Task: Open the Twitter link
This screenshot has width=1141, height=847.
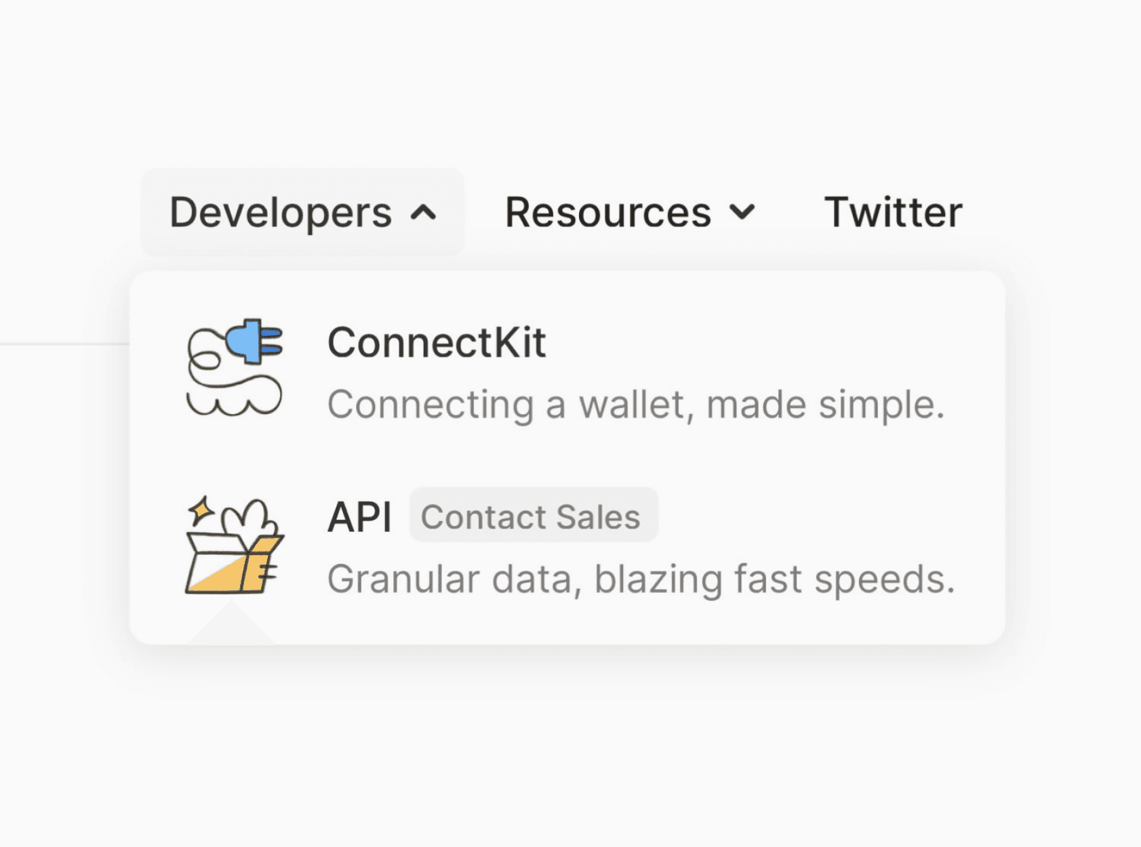Action: point(893,213)
